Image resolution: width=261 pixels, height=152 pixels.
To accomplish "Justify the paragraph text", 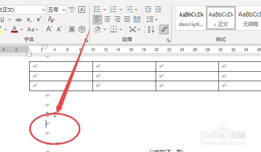I will click(x=127, y=19).
